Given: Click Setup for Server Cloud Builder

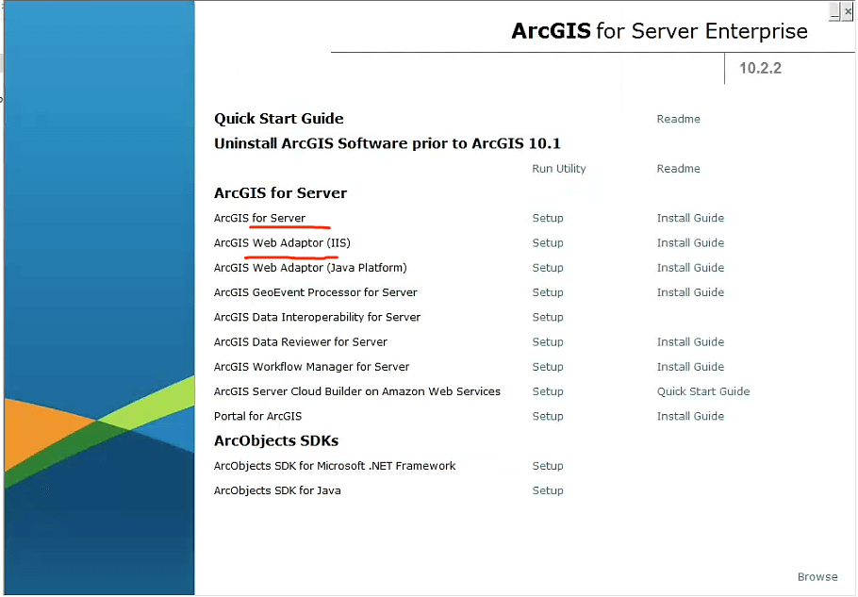Looking at the screenshot, I should (547, 391).
